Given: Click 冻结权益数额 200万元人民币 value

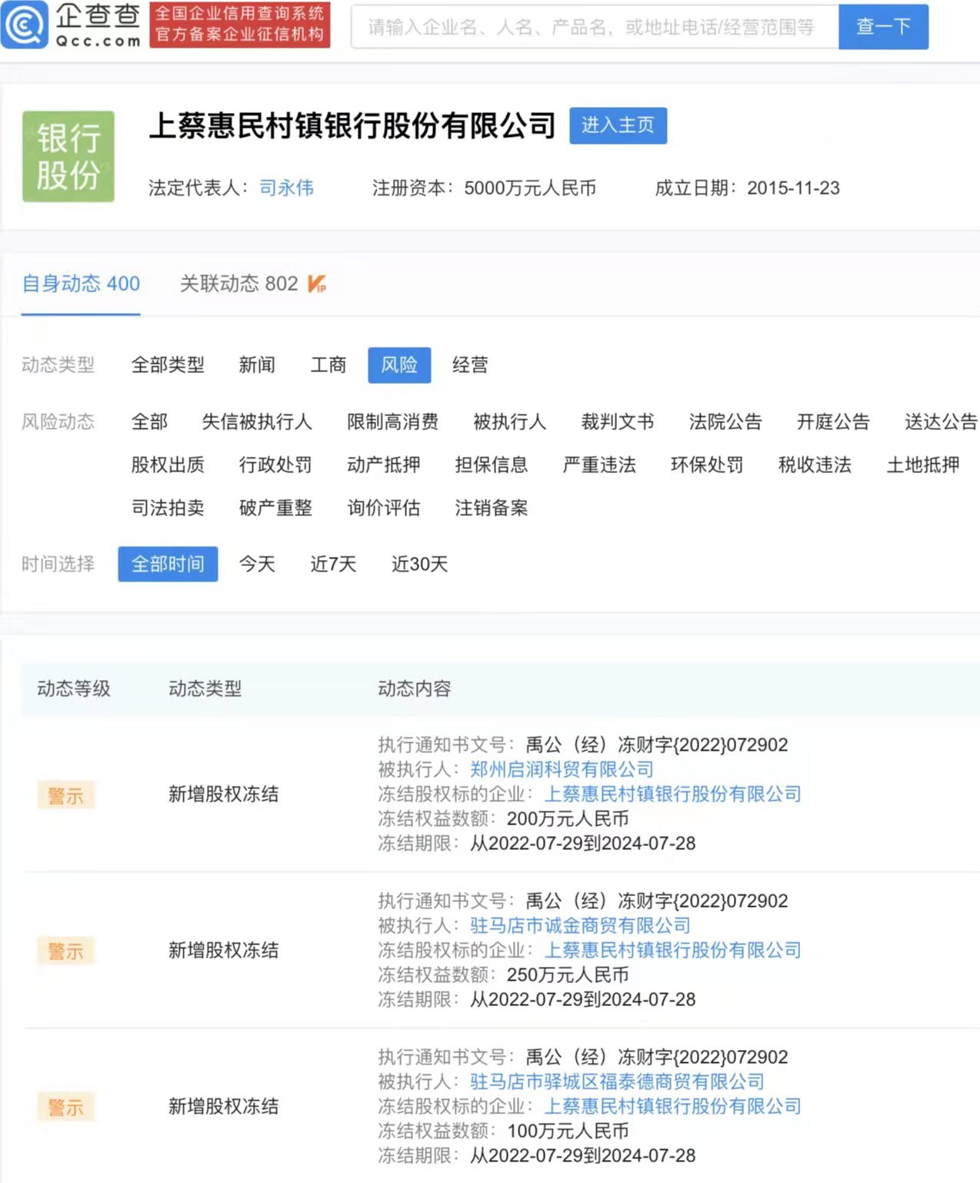Looking at the screenshot, I should [568, 818].
